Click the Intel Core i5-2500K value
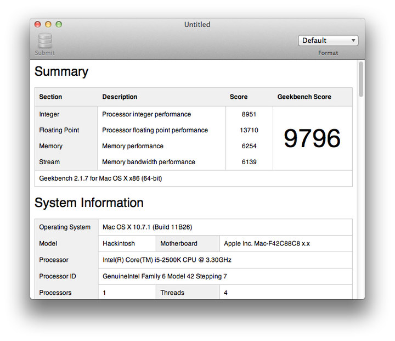The height and width of the screenshot is (341, 395). (167, 260)
